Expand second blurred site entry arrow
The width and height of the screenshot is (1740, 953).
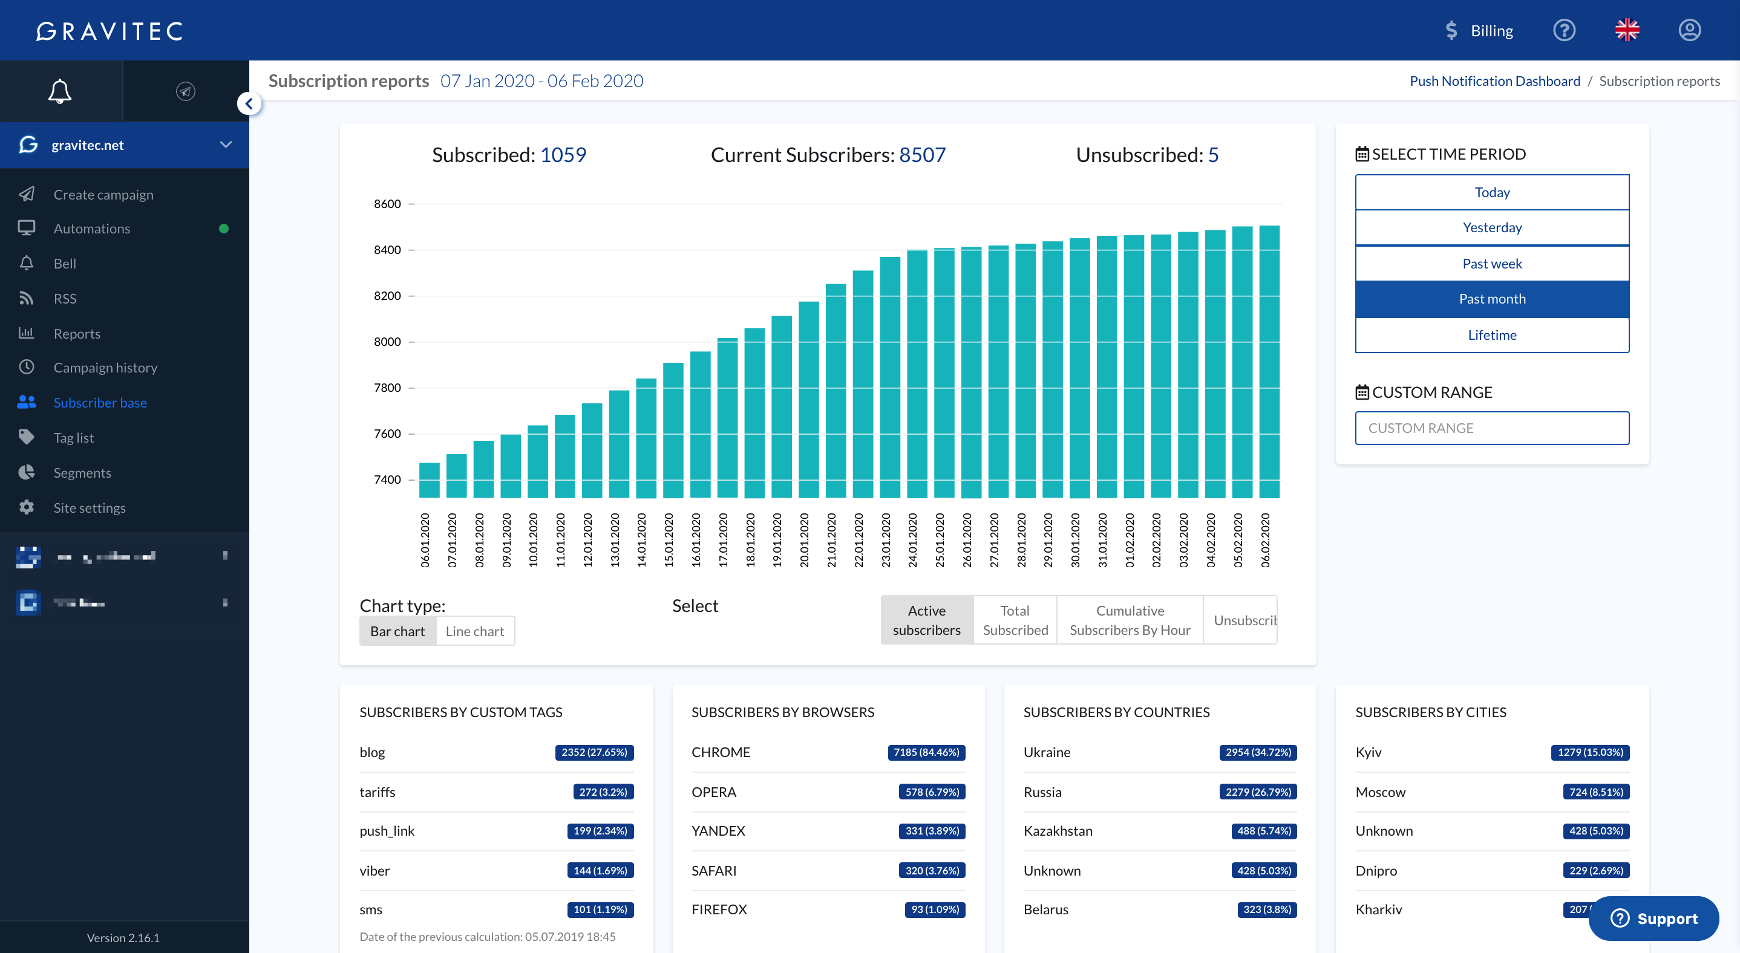[225, 602]
